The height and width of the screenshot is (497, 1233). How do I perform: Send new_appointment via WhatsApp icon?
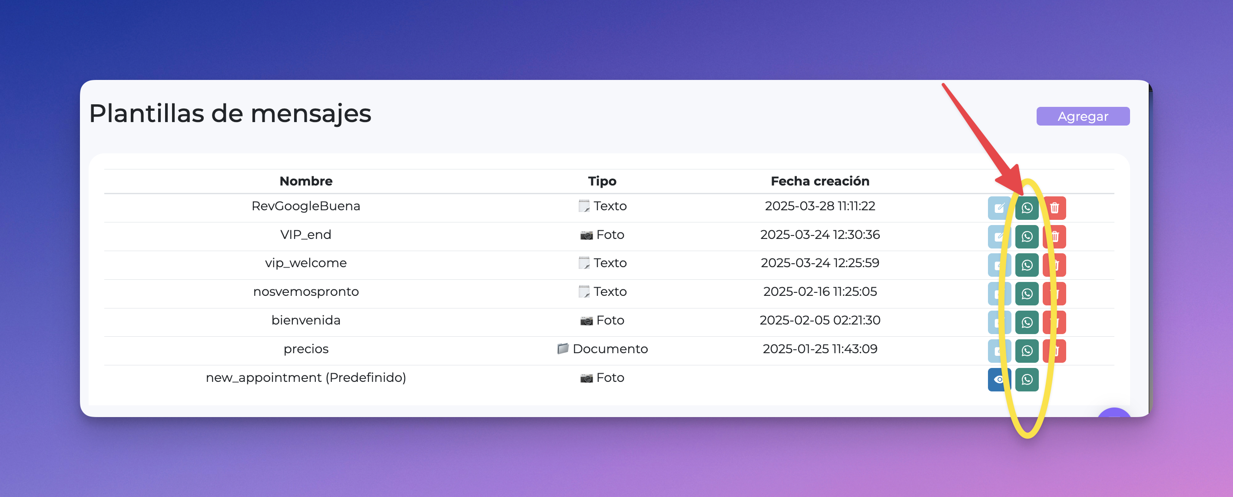tap(1027, 380)
